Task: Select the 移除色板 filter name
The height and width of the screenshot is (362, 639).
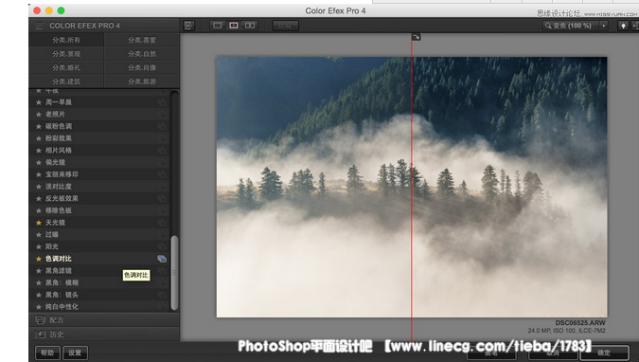Action: 59,210
